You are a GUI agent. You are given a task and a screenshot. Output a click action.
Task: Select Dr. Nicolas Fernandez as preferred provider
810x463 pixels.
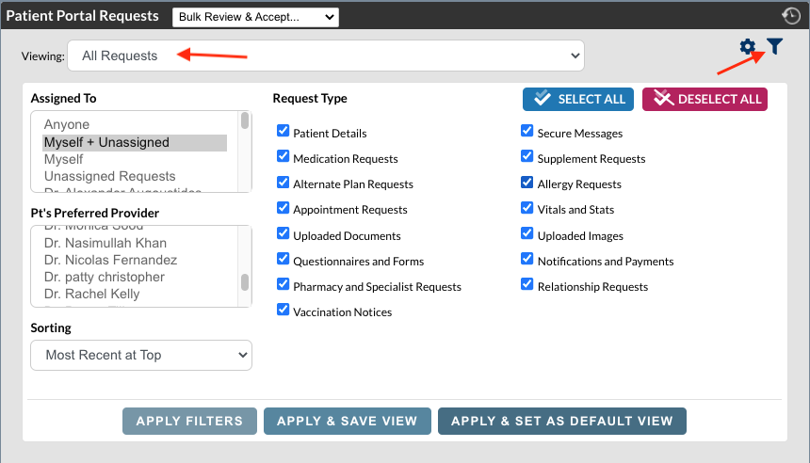pyautogui.click(x=135, y=260)
